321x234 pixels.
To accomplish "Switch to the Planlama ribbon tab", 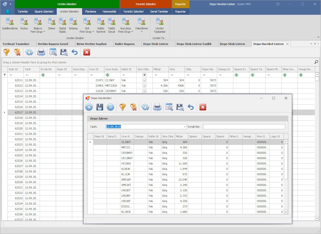I will pyautogui.click(x=90, y=12).
